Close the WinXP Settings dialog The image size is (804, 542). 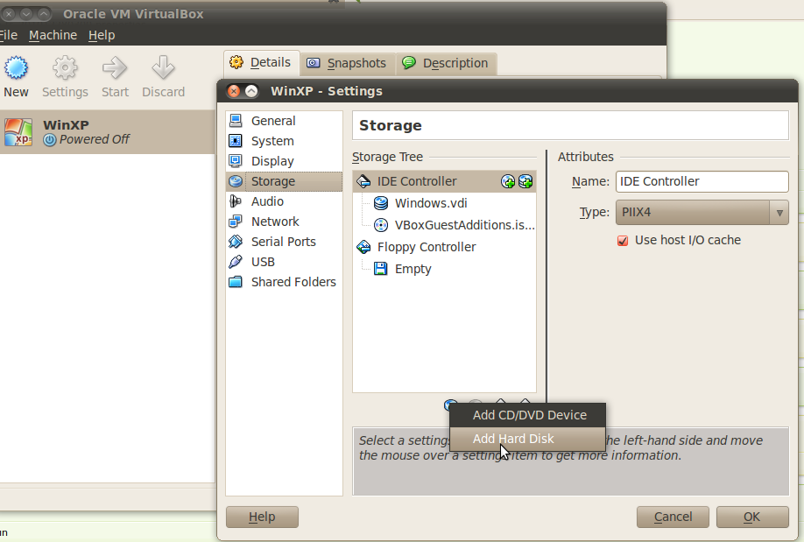(x=234, y=91)
